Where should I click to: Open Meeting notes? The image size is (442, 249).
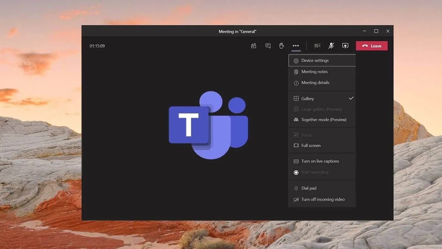click(x=314, y=71)
